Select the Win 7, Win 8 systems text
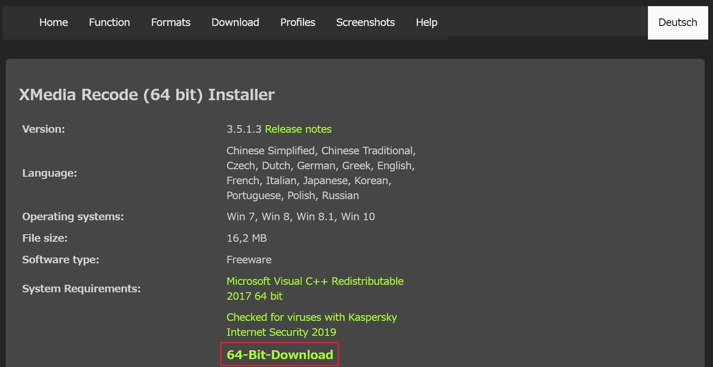The width and height of the screenshot is (713, 367). click(301, 217)
